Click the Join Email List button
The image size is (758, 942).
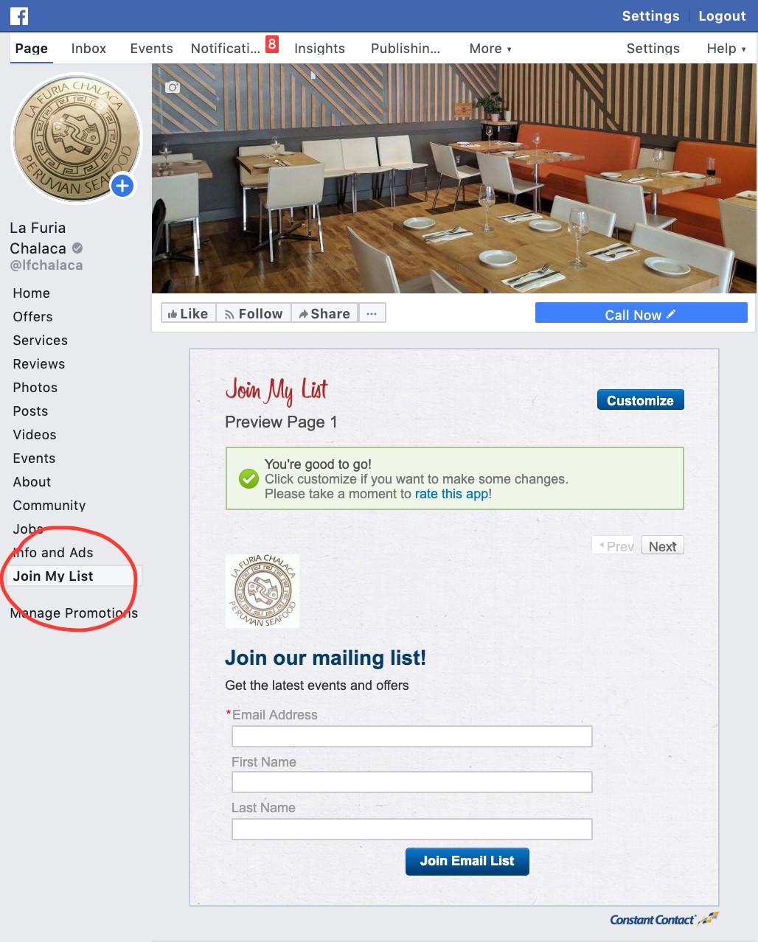pos(467,861)
